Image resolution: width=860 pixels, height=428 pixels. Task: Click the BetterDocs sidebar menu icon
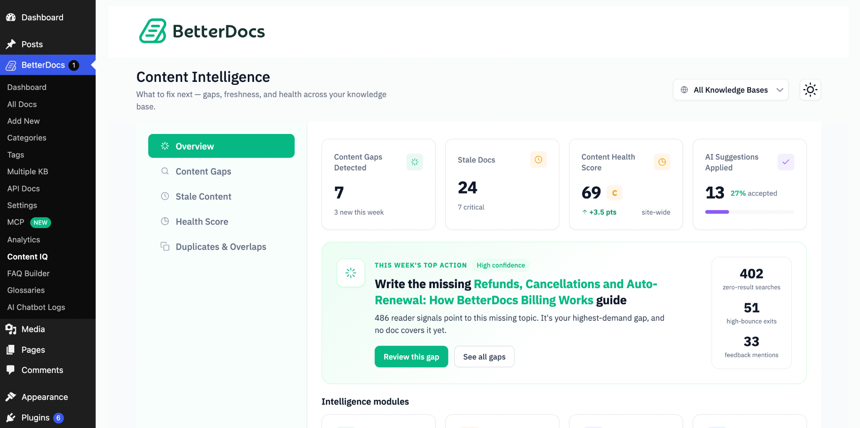(11, 65)
